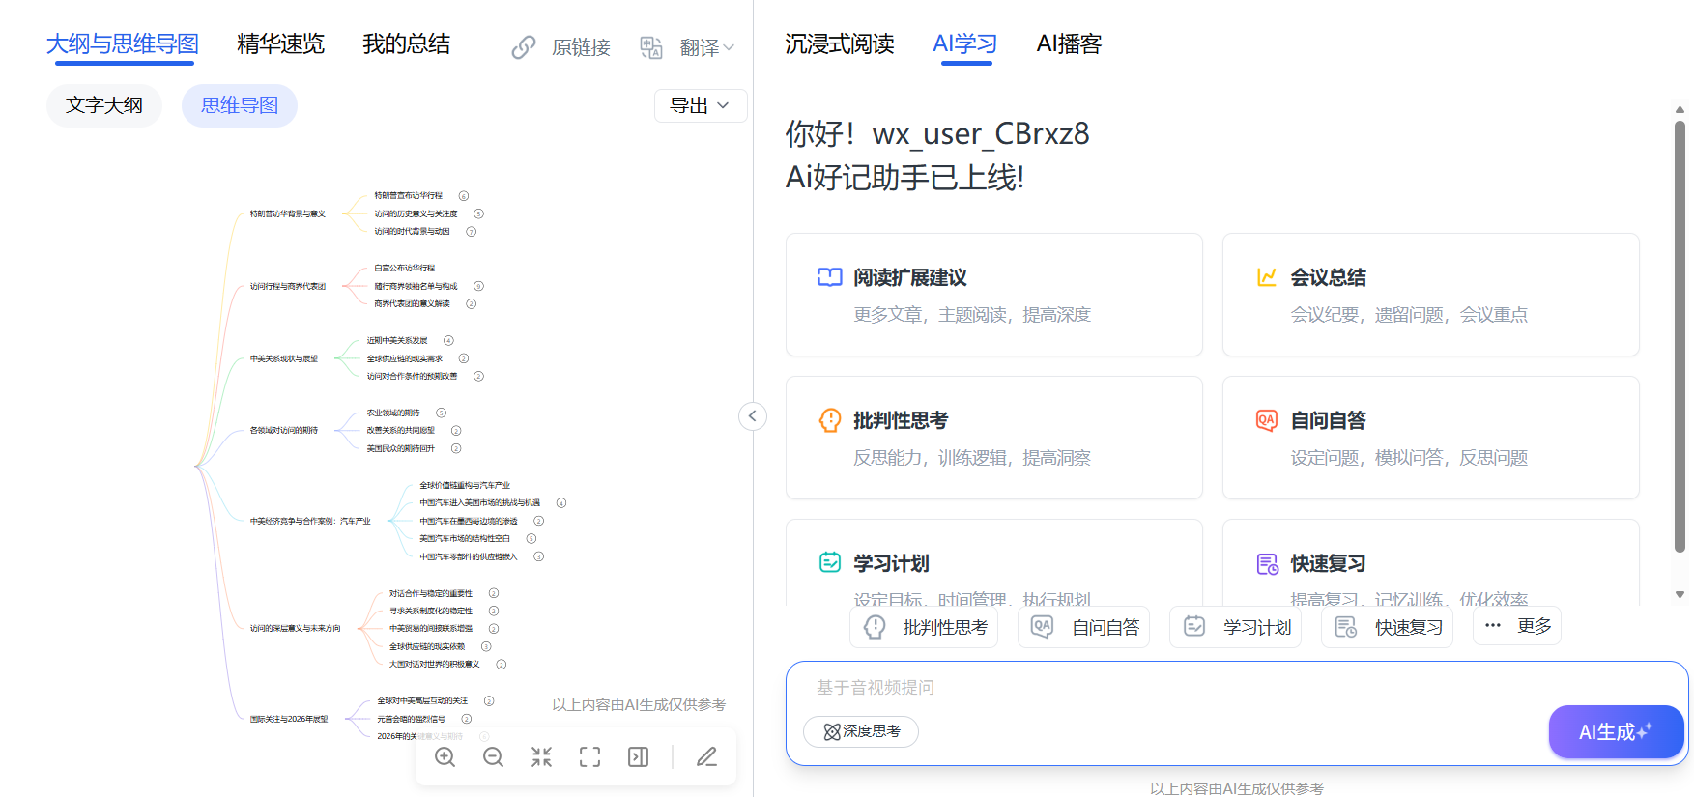Image resolution: width=1694 pixels, height=797 pixels.
Task: Click the 对话合作与稳定的重要性 leaf node
Action: tap(431, 594)
